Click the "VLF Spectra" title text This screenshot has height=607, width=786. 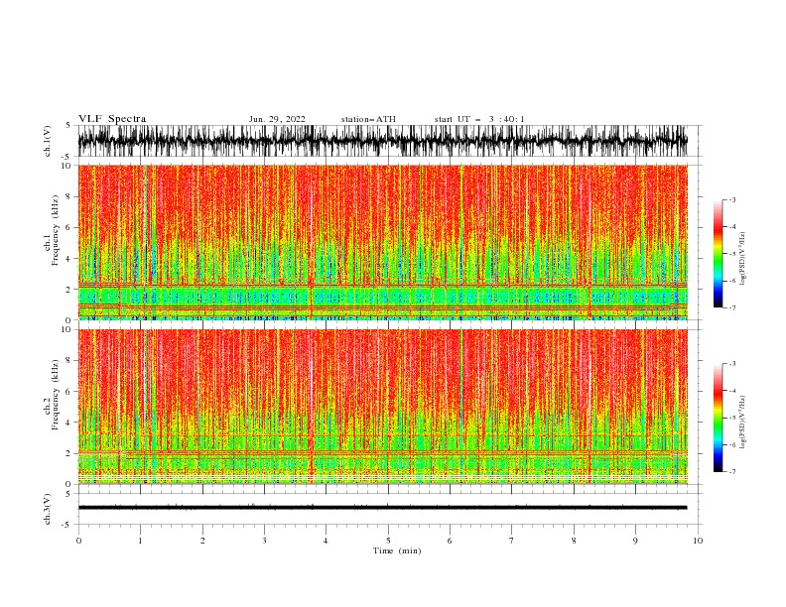[x=112, y=119]
